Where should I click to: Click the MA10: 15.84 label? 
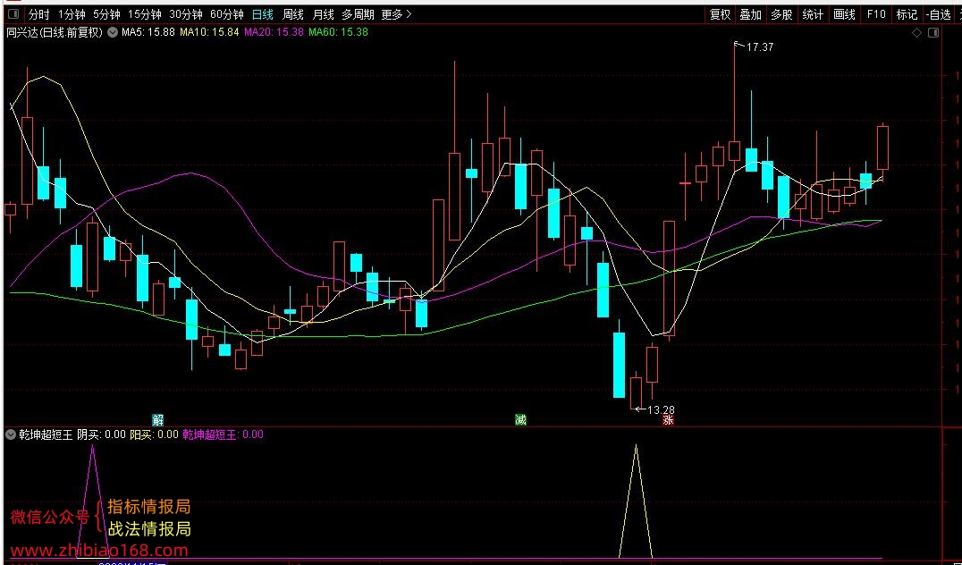[209, 32]
